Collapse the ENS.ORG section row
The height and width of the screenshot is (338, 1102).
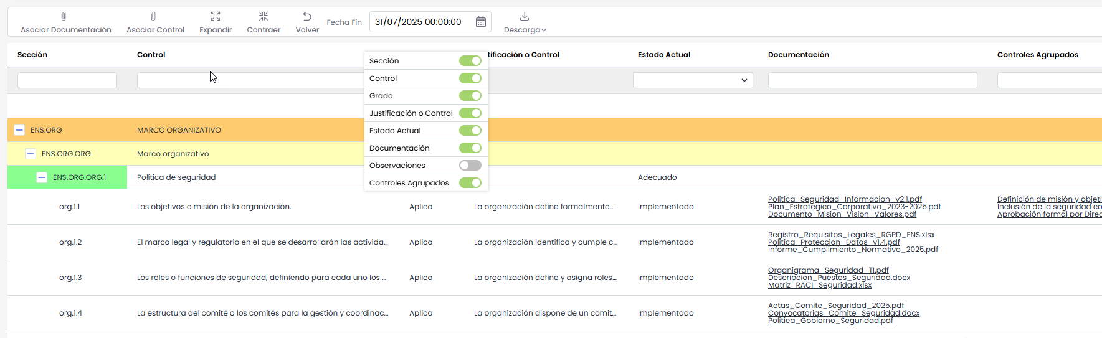pos(19,130)
